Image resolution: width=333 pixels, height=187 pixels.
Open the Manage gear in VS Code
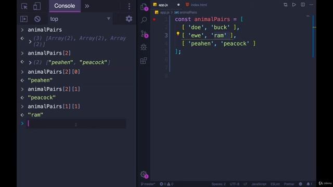[x=144, y=175]
